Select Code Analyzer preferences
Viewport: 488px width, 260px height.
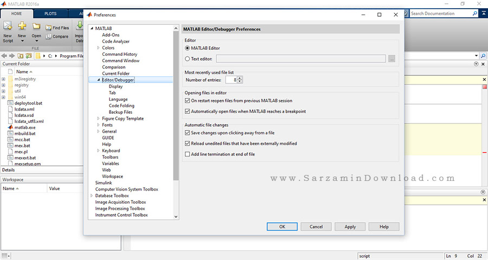116,41
